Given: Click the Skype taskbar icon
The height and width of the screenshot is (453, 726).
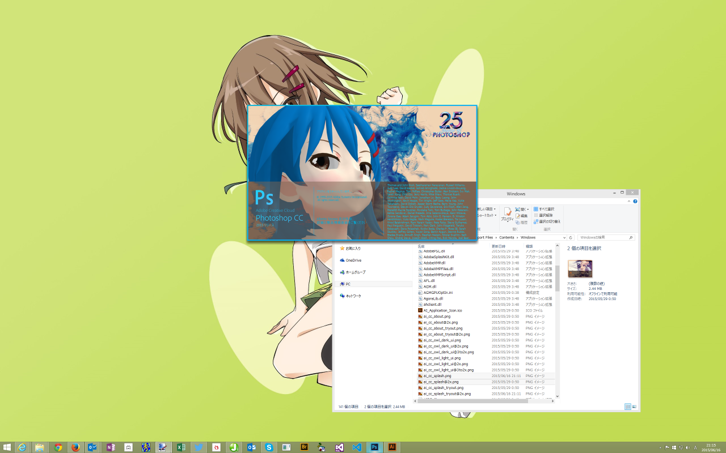Looking at the screenshot, I should [269, 447].
